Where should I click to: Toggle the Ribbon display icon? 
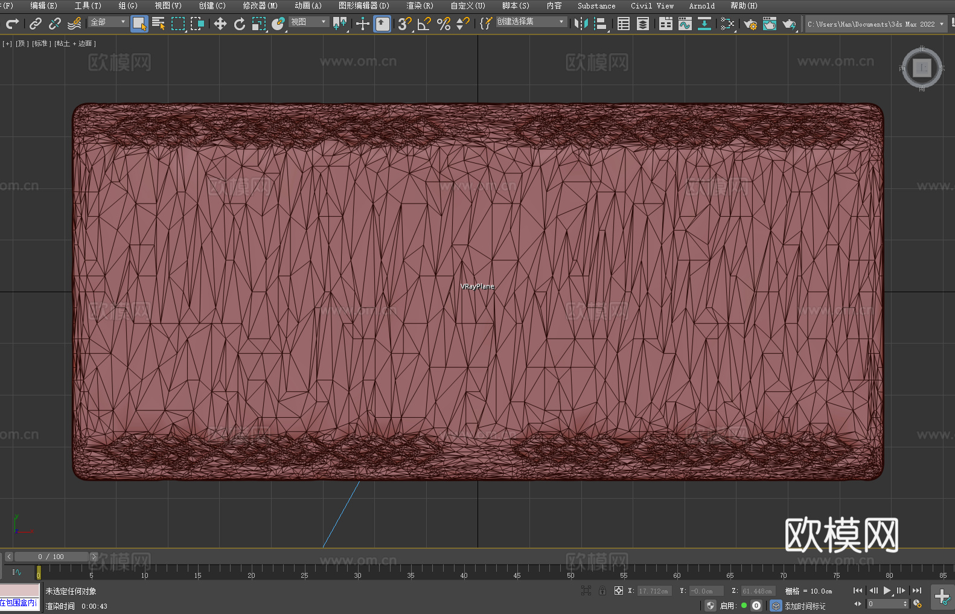tap(666, 24)
